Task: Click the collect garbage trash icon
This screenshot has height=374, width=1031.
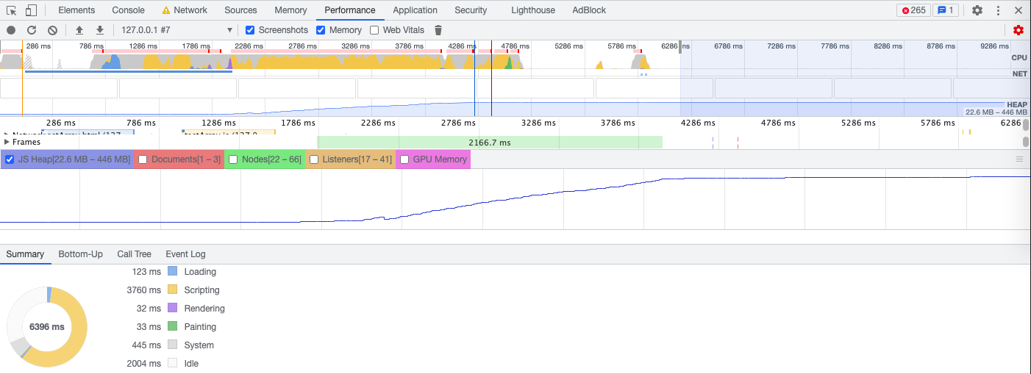Action: click(x=438, y=30)
